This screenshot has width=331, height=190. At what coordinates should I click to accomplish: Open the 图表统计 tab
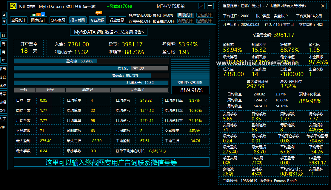pyautogui.click(x=38, y=20)
